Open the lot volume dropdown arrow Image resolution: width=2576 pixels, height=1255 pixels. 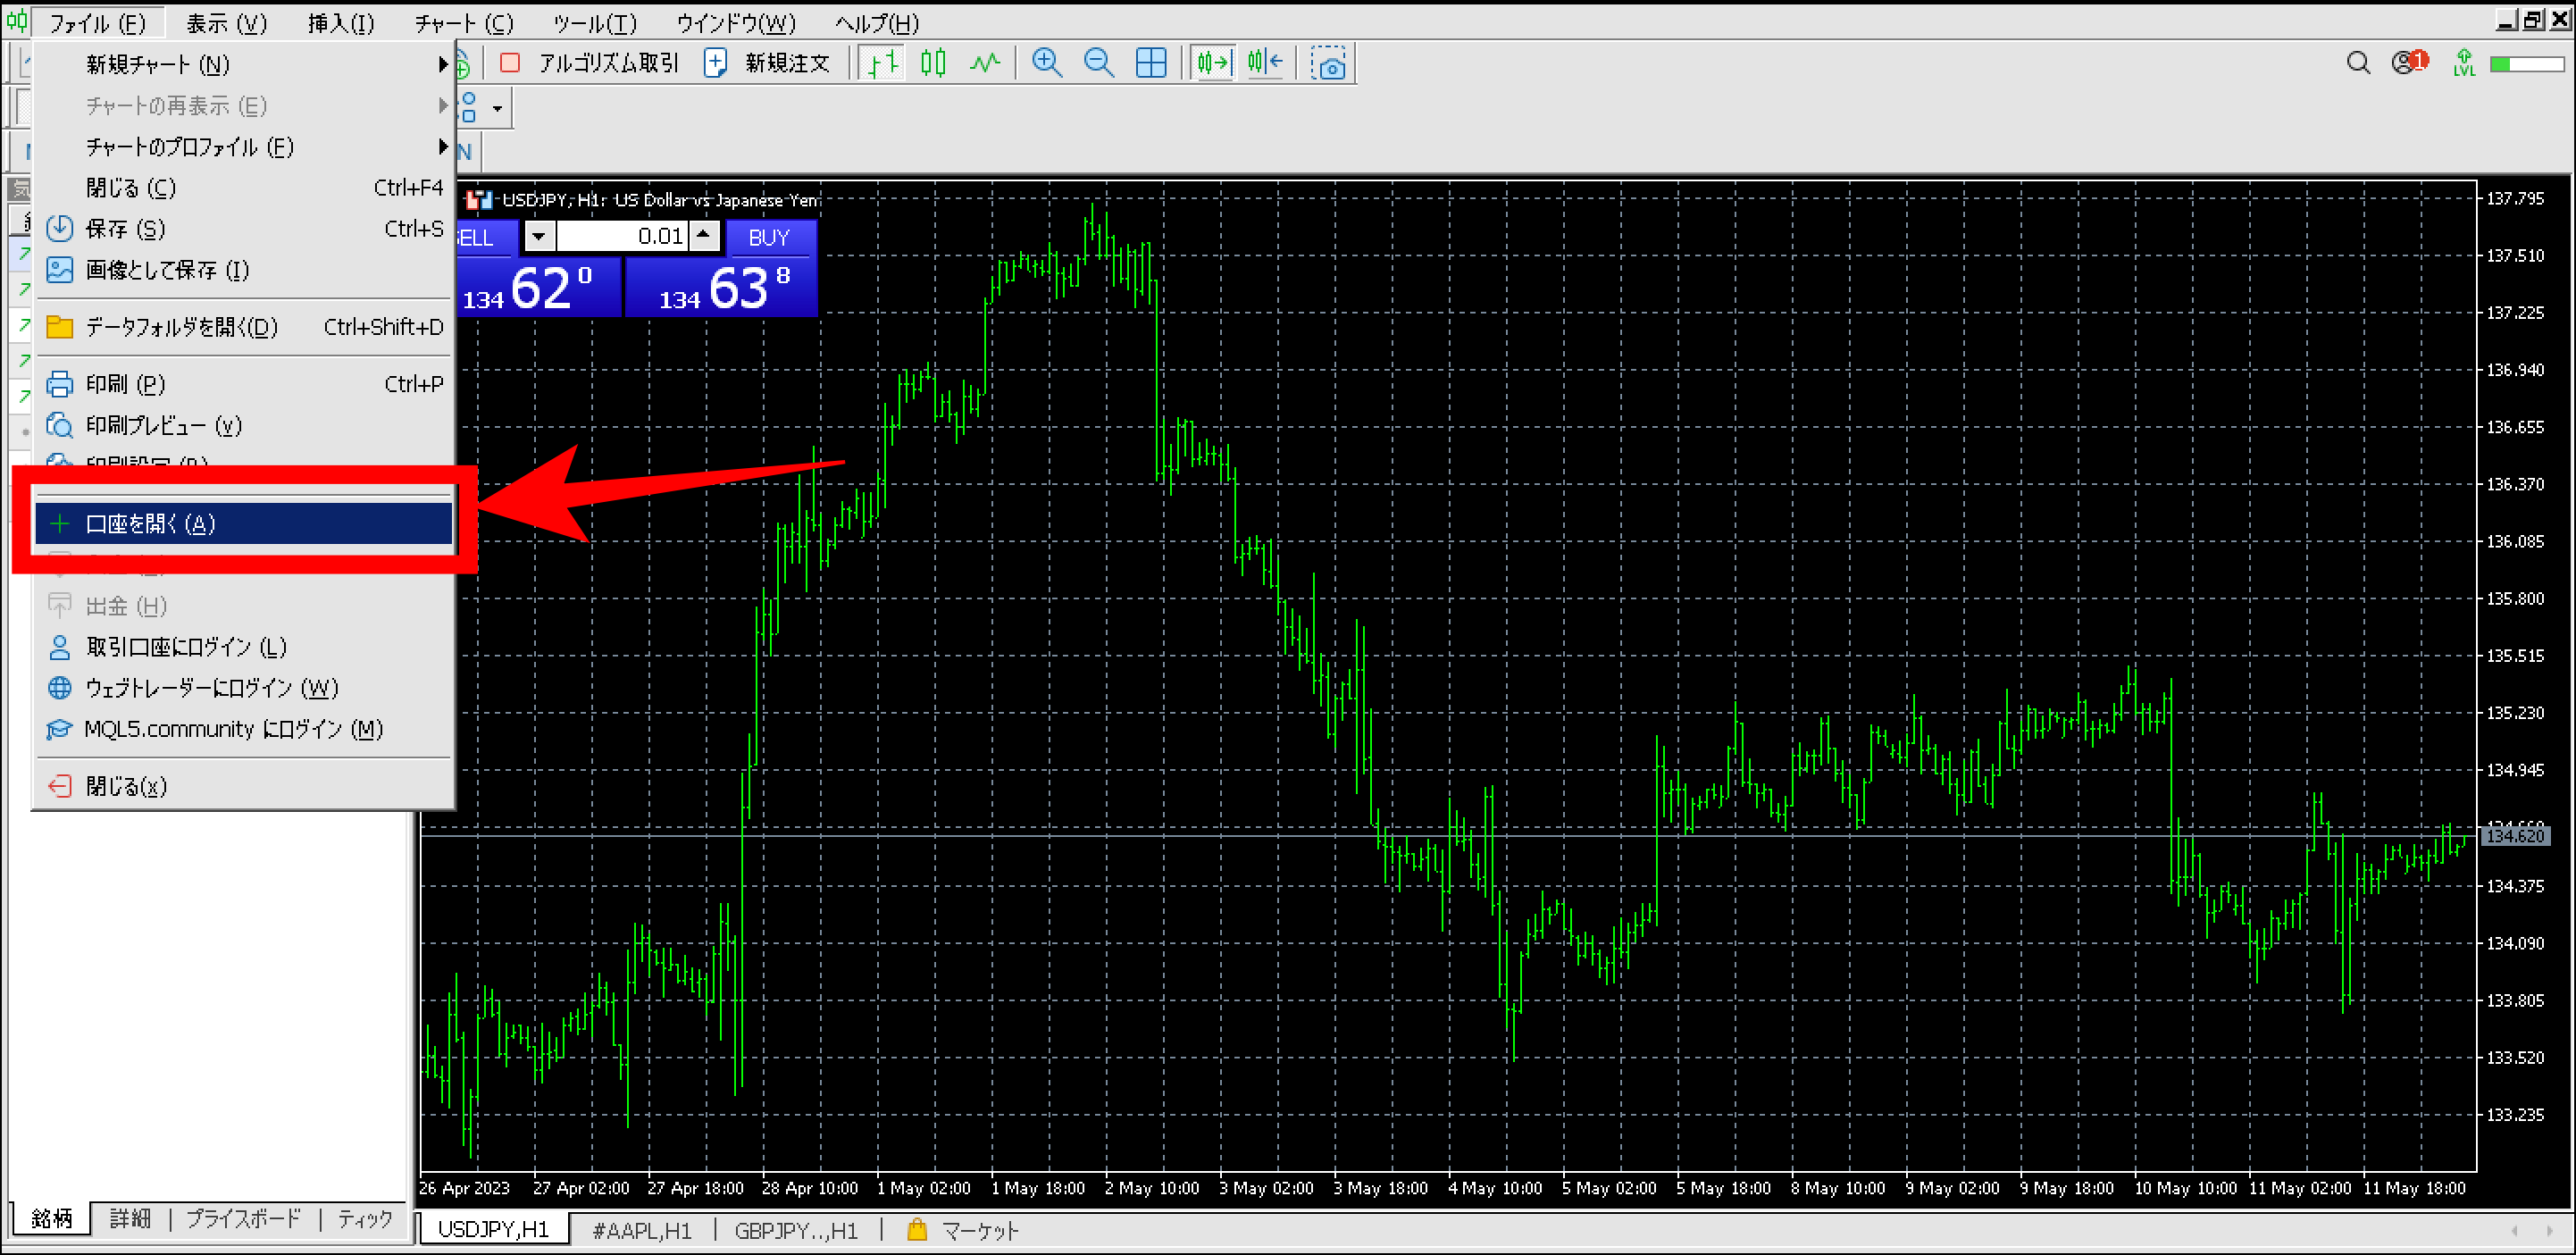(x=539, y=237)
